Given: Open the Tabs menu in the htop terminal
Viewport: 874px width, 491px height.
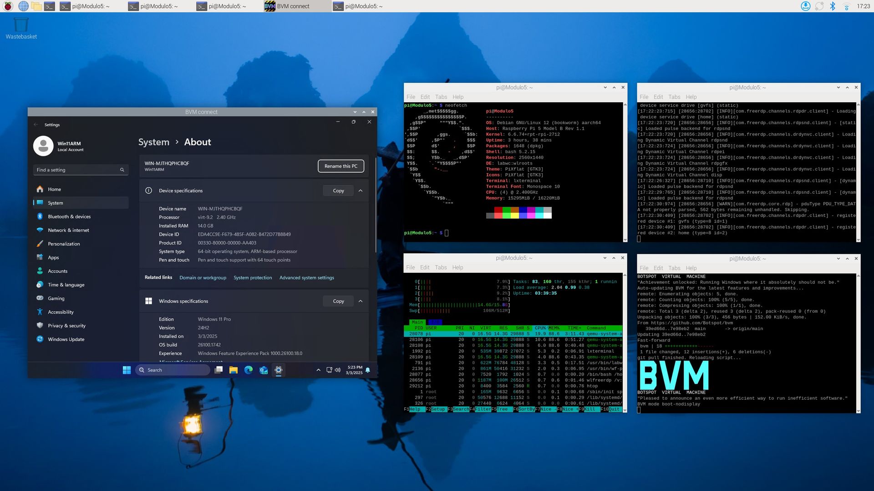Looking at the screenshot, I should pyautogui.click(x=441, y=267).
